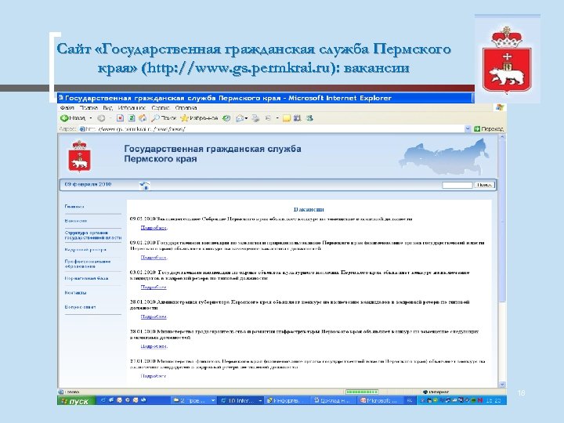Click the Интернет zone status indicator

pyautogui.click(x=436, y=392)
